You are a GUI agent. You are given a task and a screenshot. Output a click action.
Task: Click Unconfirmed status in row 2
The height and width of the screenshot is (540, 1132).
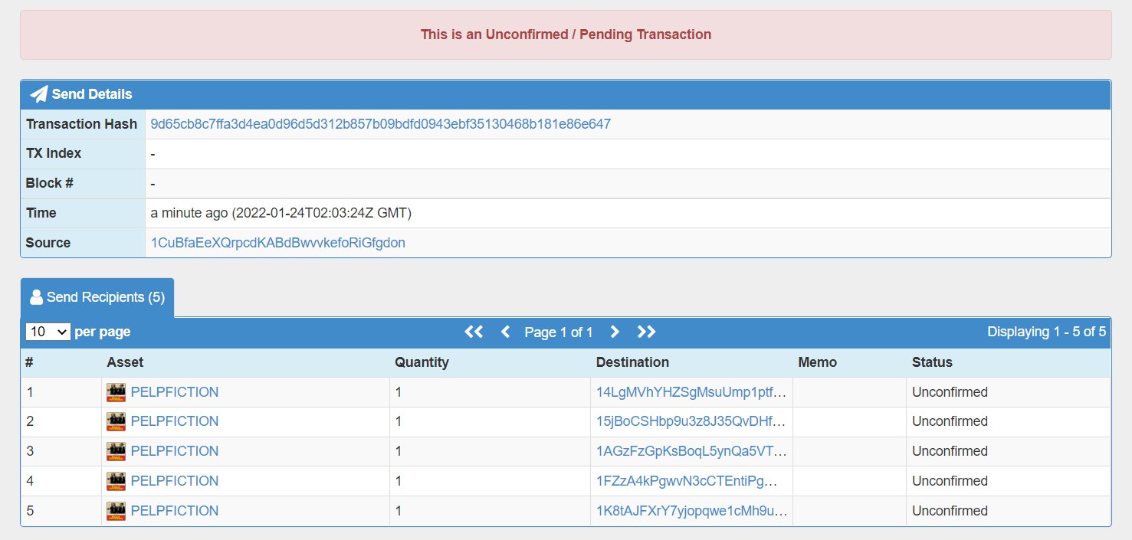tap(950, 421)
